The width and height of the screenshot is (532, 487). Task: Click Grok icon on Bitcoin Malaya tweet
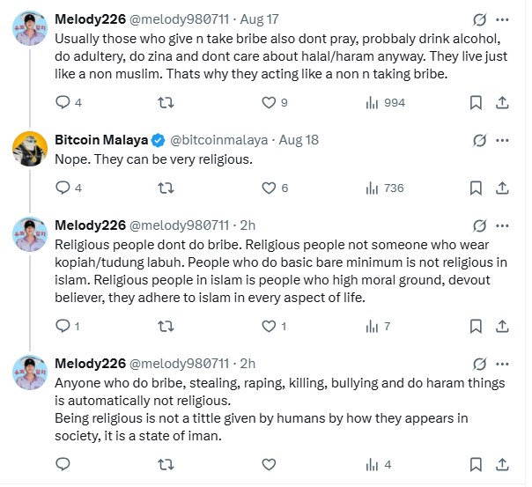point(480,140)
